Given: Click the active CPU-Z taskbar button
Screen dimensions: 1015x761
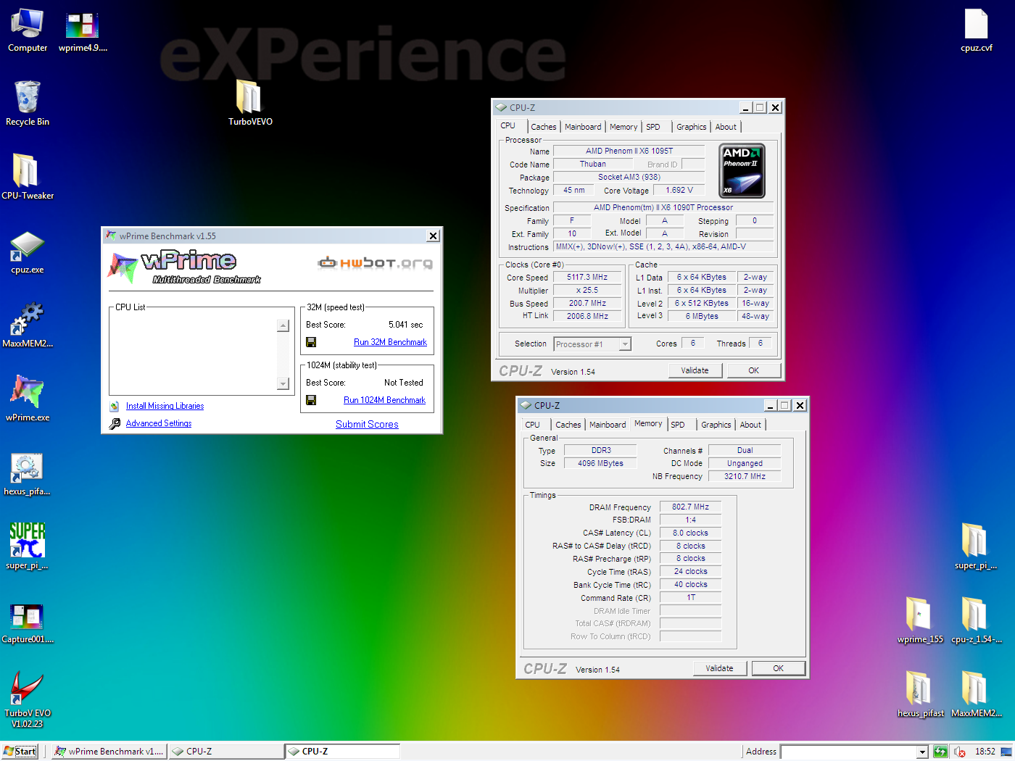Looking at the screenshot, I should [x=341, y=752].
